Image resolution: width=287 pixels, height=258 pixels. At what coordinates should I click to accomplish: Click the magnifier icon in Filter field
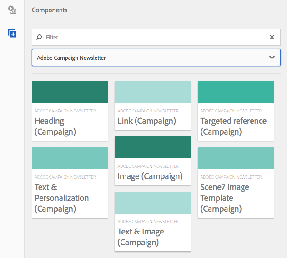tap(40, 37)
